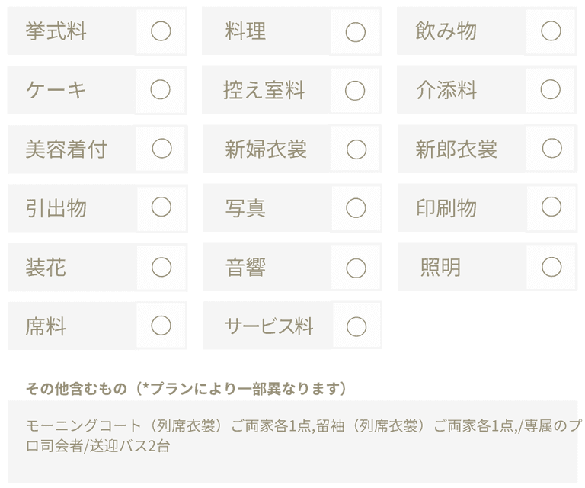Enable the 音響 radio option
Screen dimensions: 585x488
coord(356,268)
